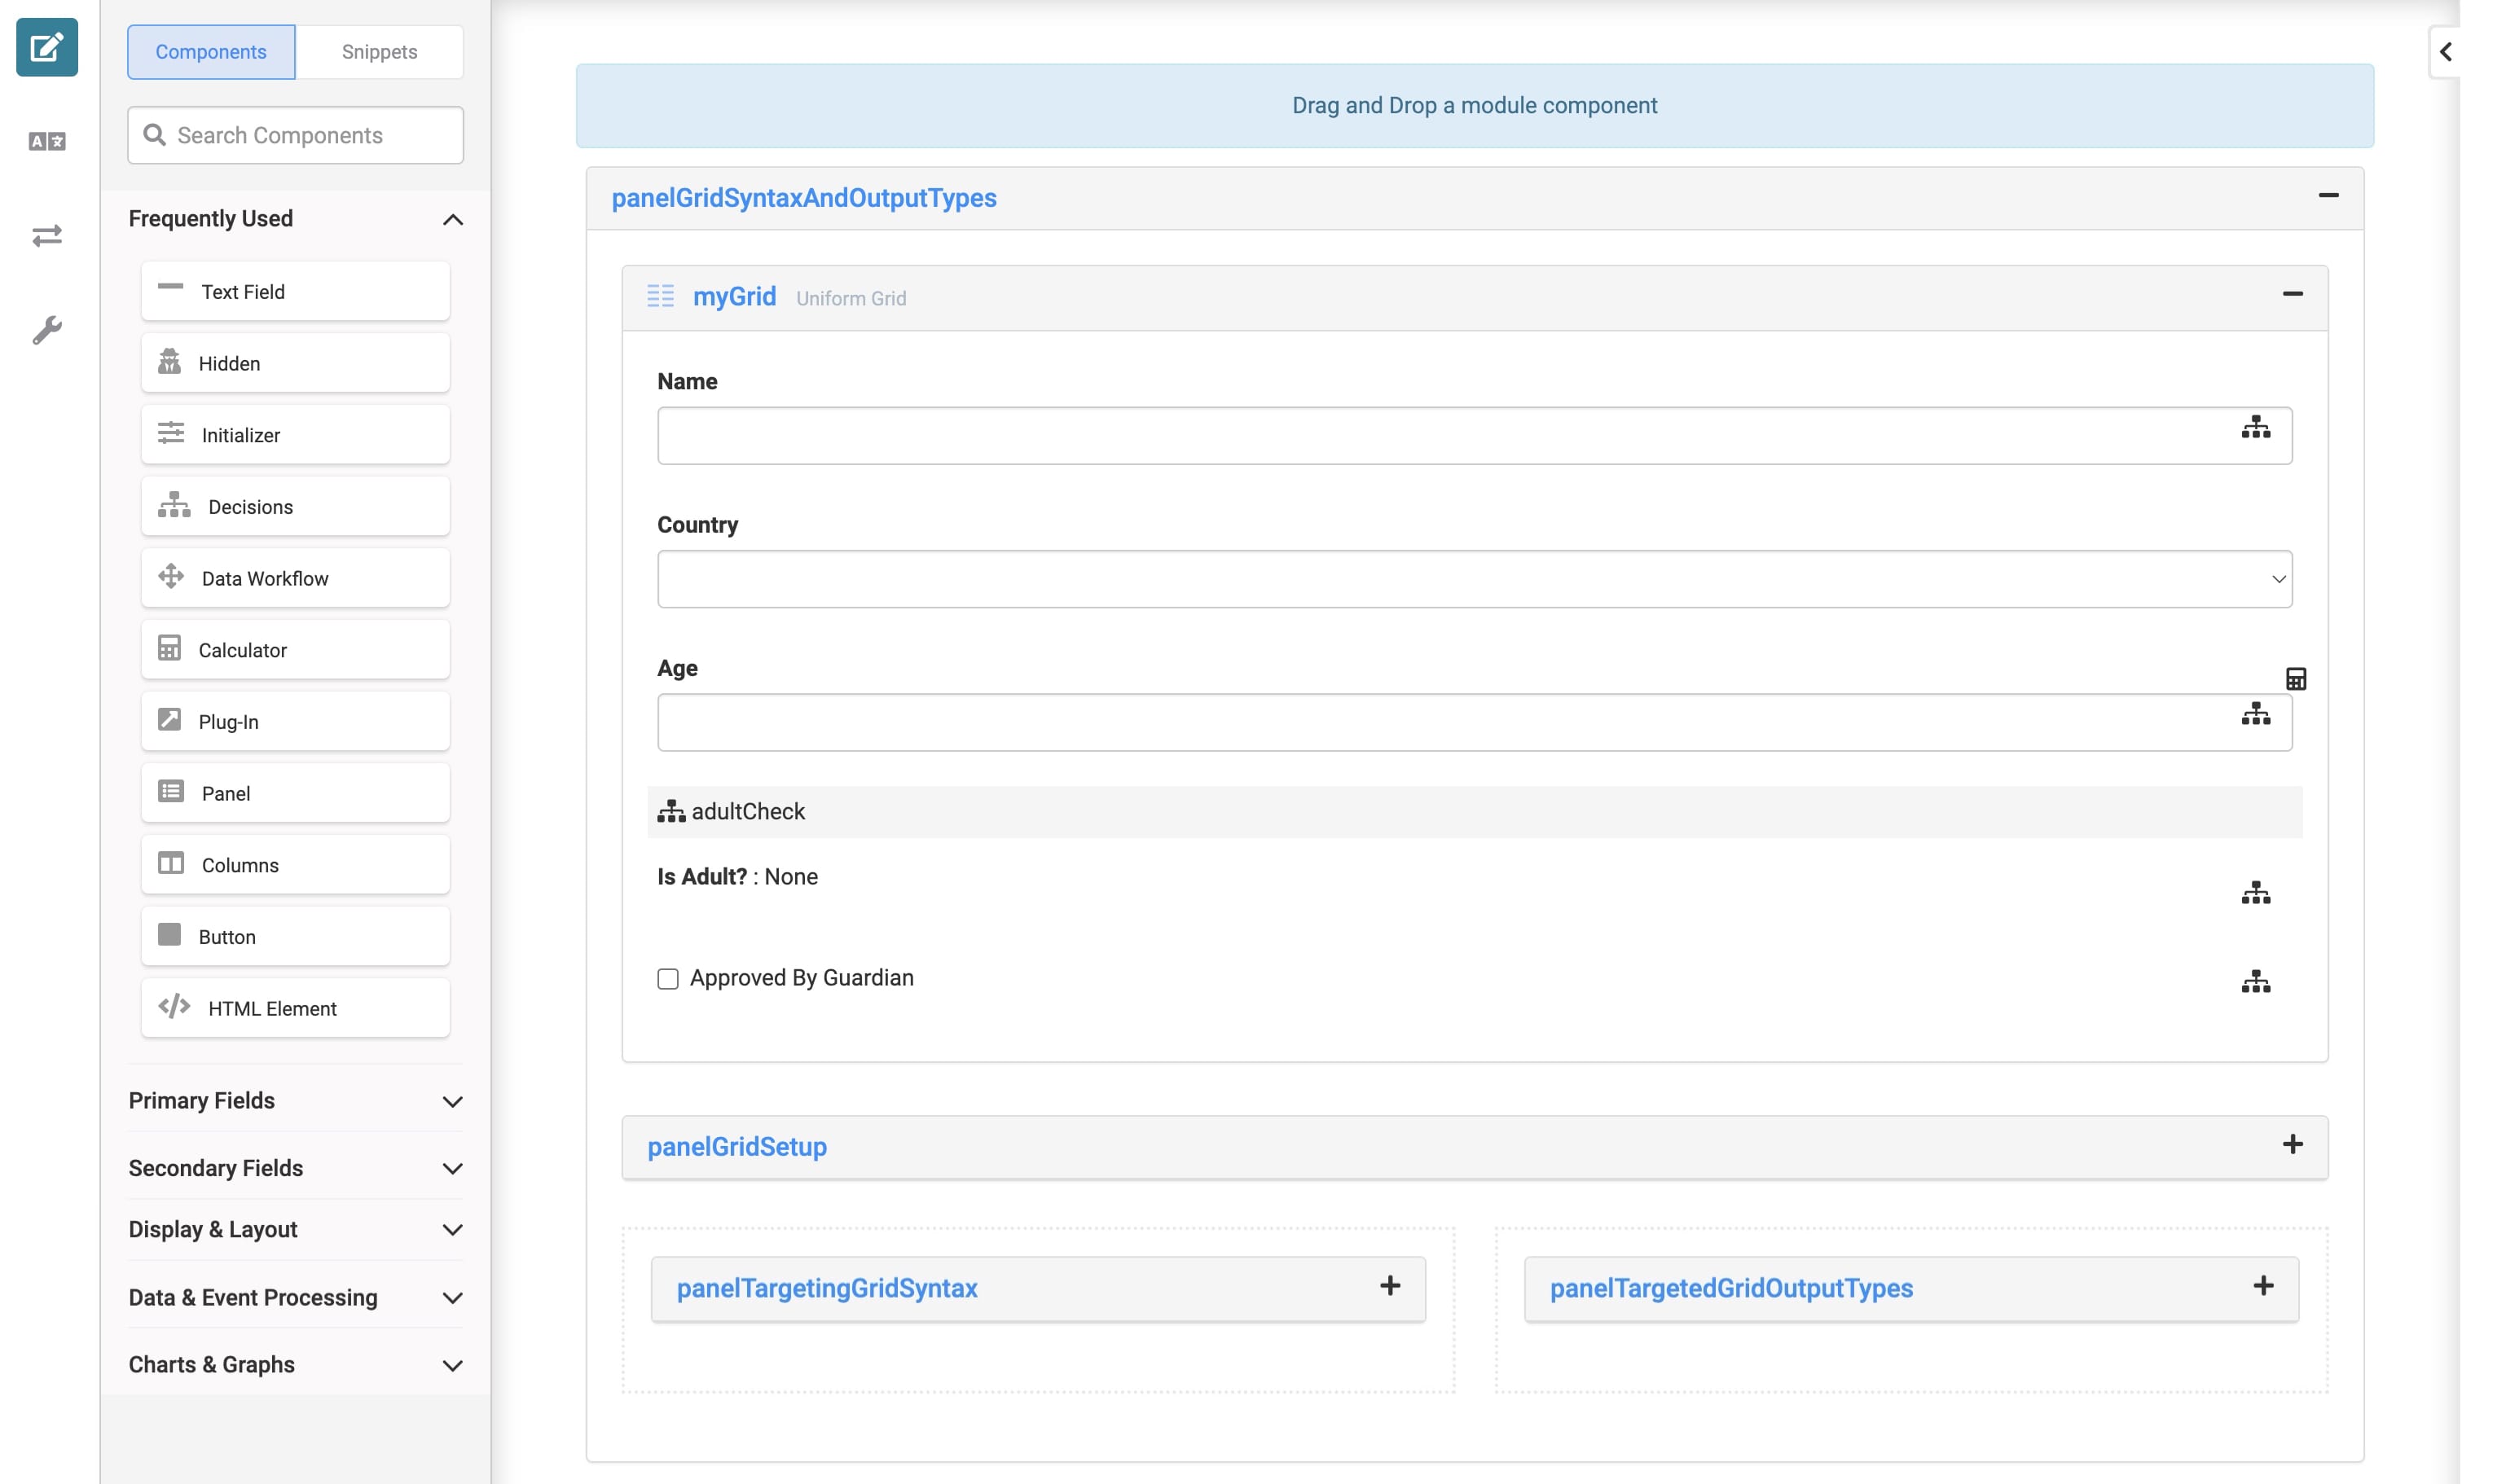The image size is (2506, 1484).
Task: Focus the Search Components field
Action: (296, 135)
